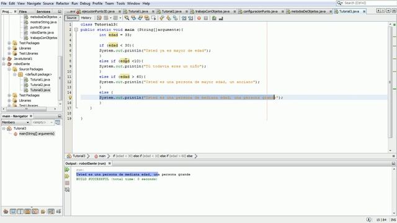Toggle Bookmark on current line
Image resolution: width=397 pixels, height=223 pixels.
coord(175,18)
